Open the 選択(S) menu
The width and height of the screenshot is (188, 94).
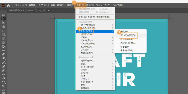[x=70, y=5]
